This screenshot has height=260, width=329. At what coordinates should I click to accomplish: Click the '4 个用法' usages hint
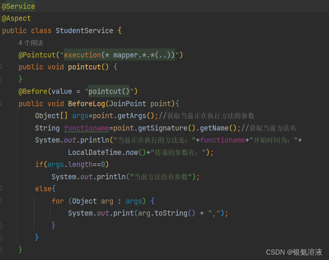tap(31, 43)
